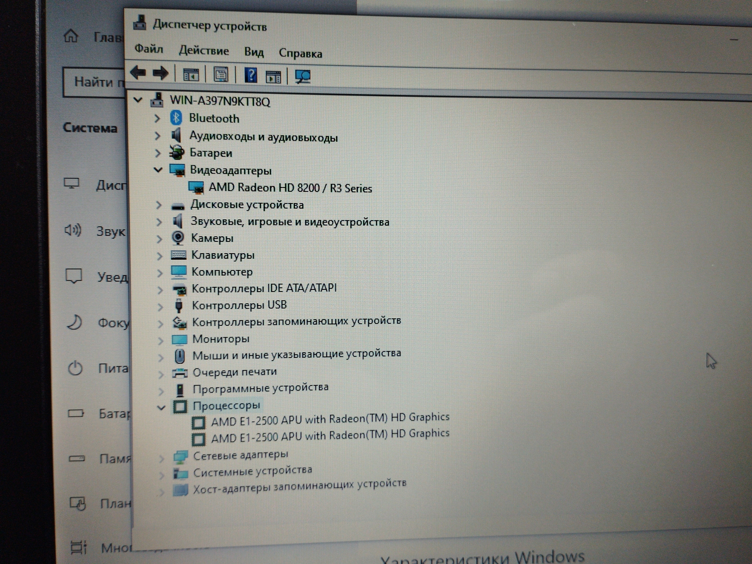The width and height of the screenshot is (752, 564).
Task: Expand the Камеры node
Action: coord(159,239)
